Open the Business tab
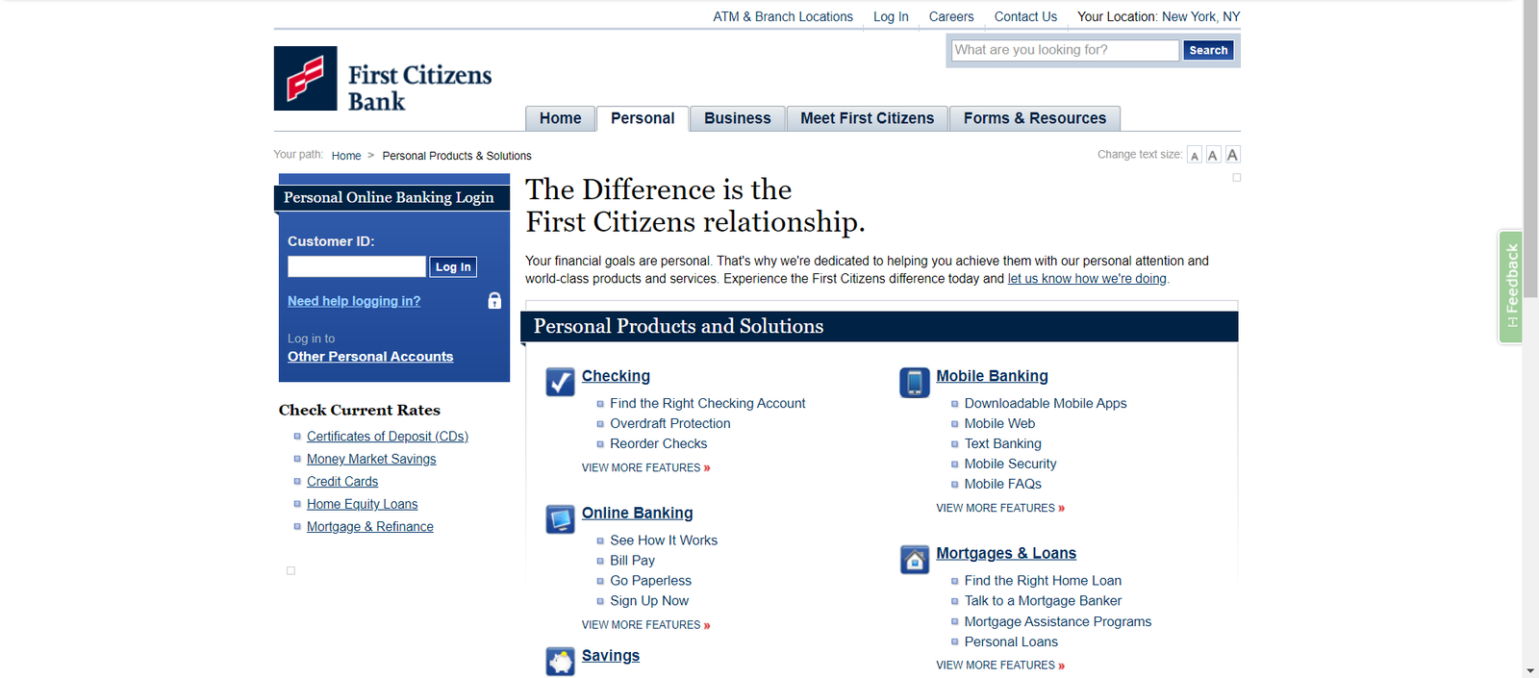The image size is (1539, 678). (x=737, y=118)
